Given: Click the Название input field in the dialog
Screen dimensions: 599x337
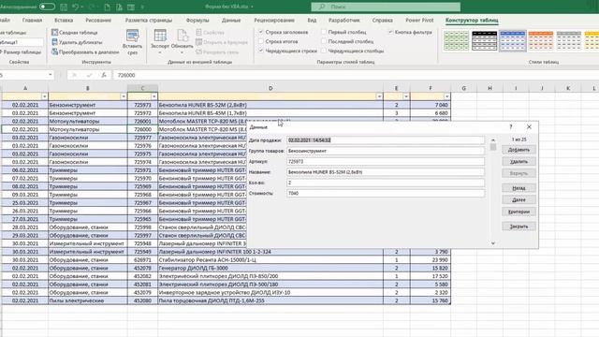Looking at the screenshot, I should coord(386,172).
